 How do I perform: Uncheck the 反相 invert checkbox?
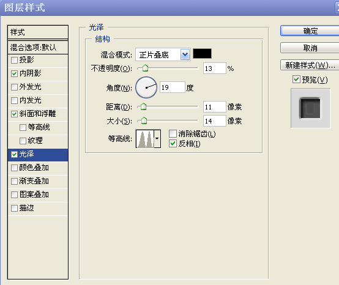tap(173, 144)
